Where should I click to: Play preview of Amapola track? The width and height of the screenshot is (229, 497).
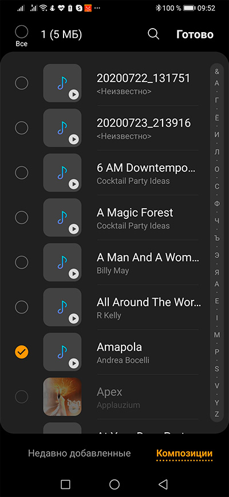coord(74,363)
